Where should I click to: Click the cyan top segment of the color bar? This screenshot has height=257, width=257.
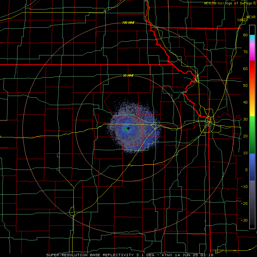tap(252, 38)
